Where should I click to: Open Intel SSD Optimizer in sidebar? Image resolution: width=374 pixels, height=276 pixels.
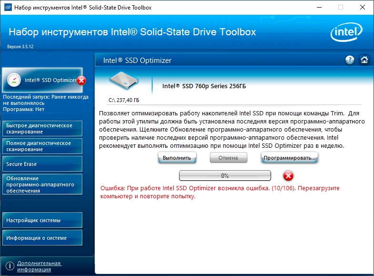click(x=42, y=80)
